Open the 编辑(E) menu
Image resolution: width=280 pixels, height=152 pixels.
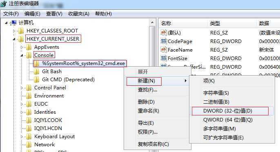[32, 14]
